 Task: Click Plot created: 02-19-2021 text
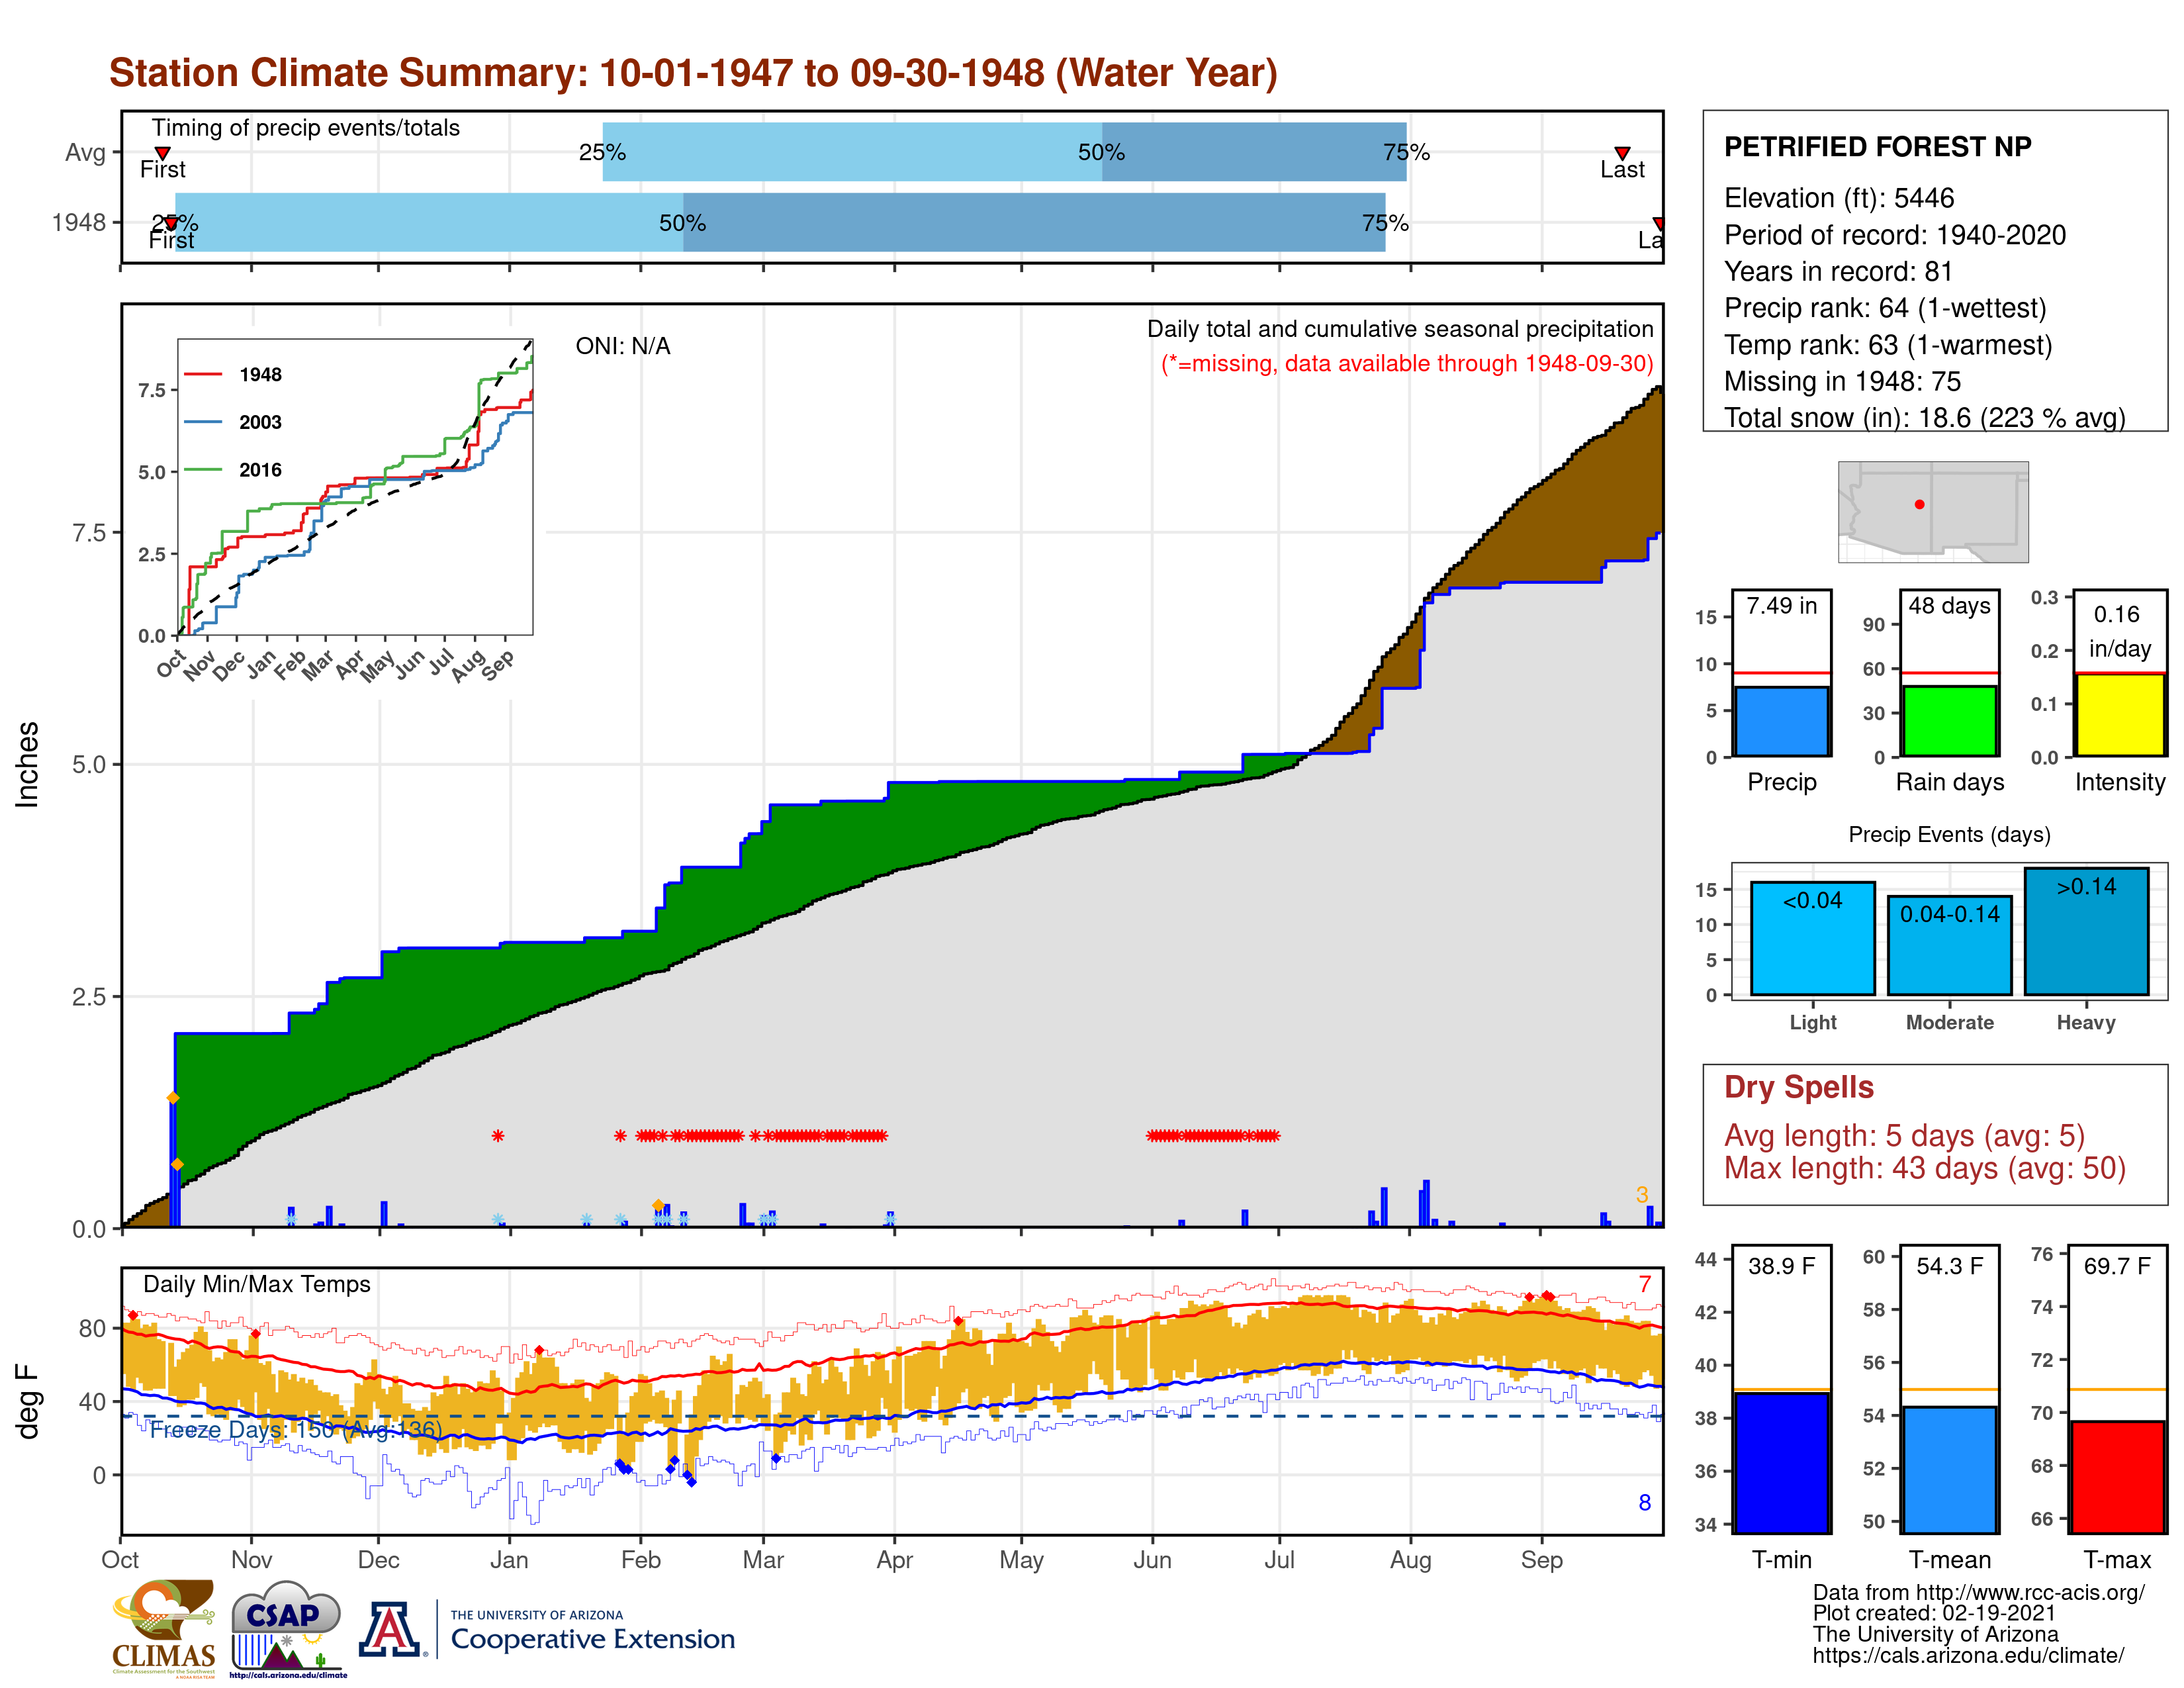pos(1934,1613)
